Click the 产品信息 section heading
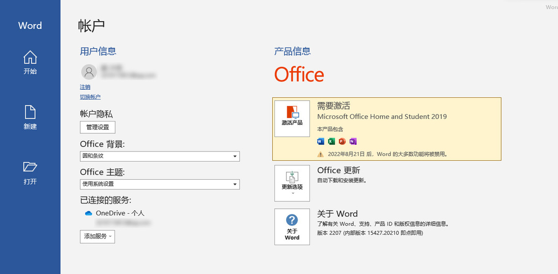This screenshot has width=558, height=274. (292, 51)
